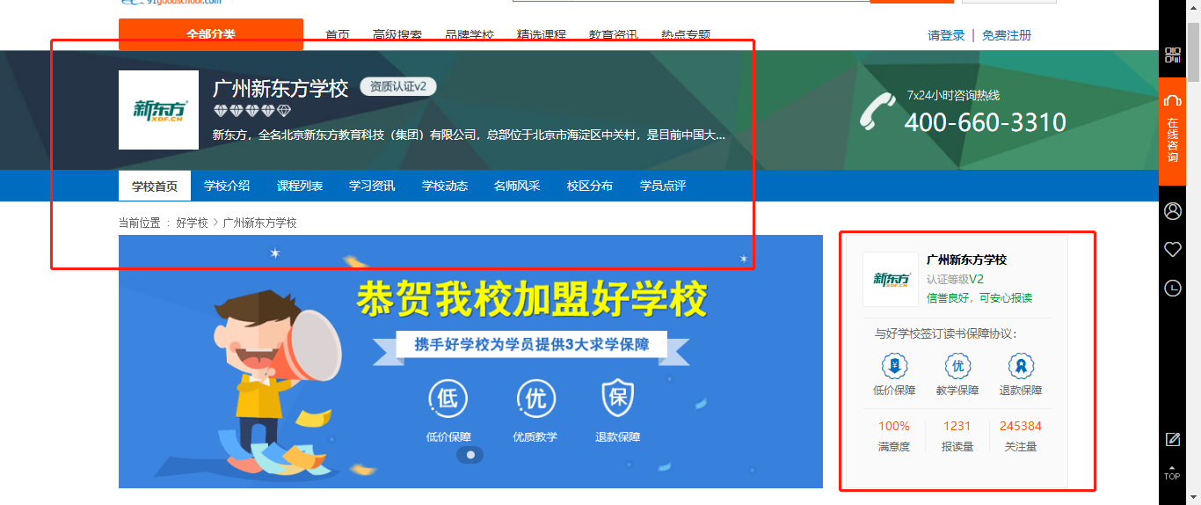Click the 请登录 login link

946,35
